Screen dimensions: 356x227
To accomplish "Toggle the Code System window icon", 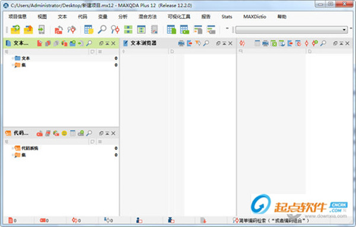I will (185, 30).
